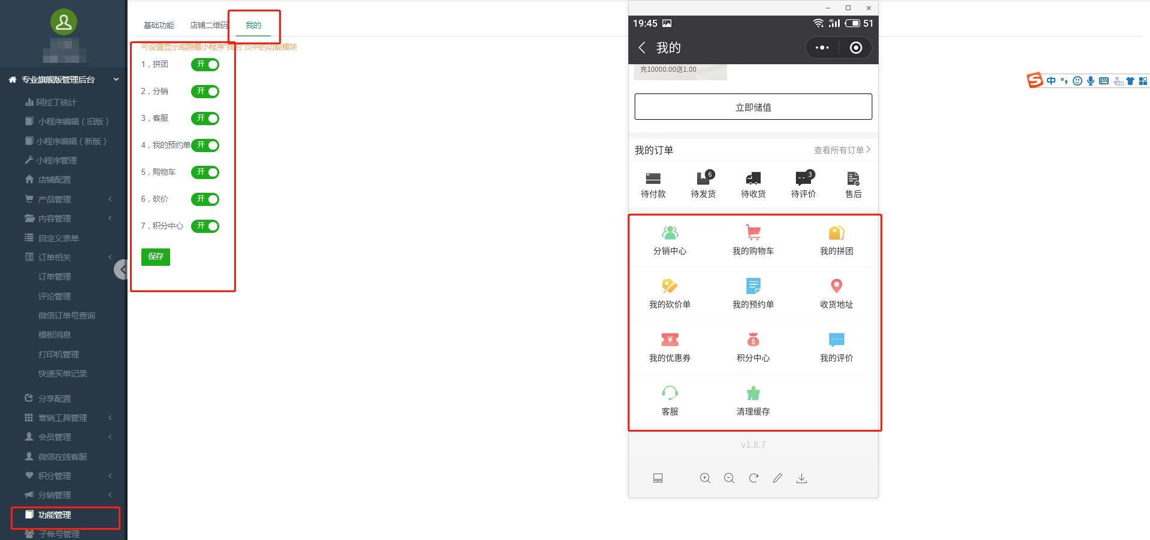This screenshot has width=1150, height=540.
Task: Open 分销中心 icon in phone preview
Action: (670, 233)
